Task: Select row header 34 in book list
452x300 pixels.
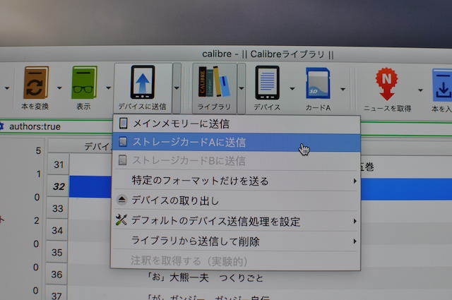Action: [57, 230]
